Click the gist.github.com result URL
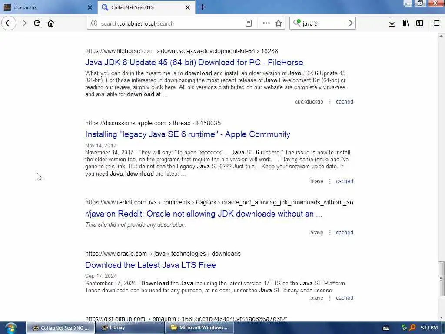Image resolution: width=445 pixels, height=334 pixels. pyautogui.click(x=186, y=319)
